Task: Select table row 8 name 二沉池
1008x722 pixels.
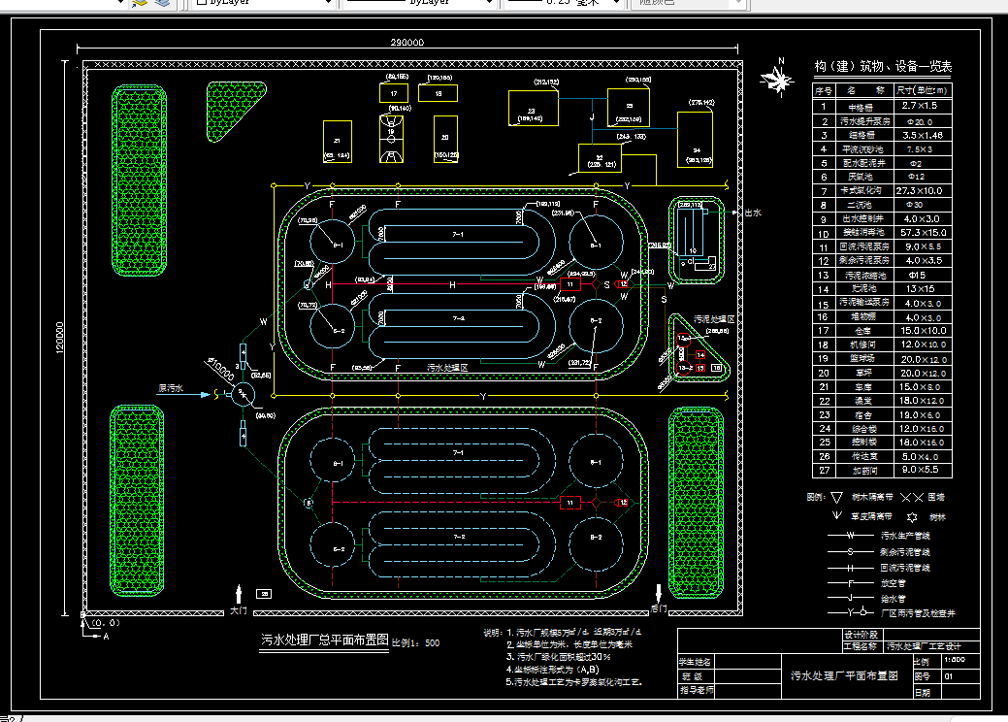Action: (x=860, y=205)
